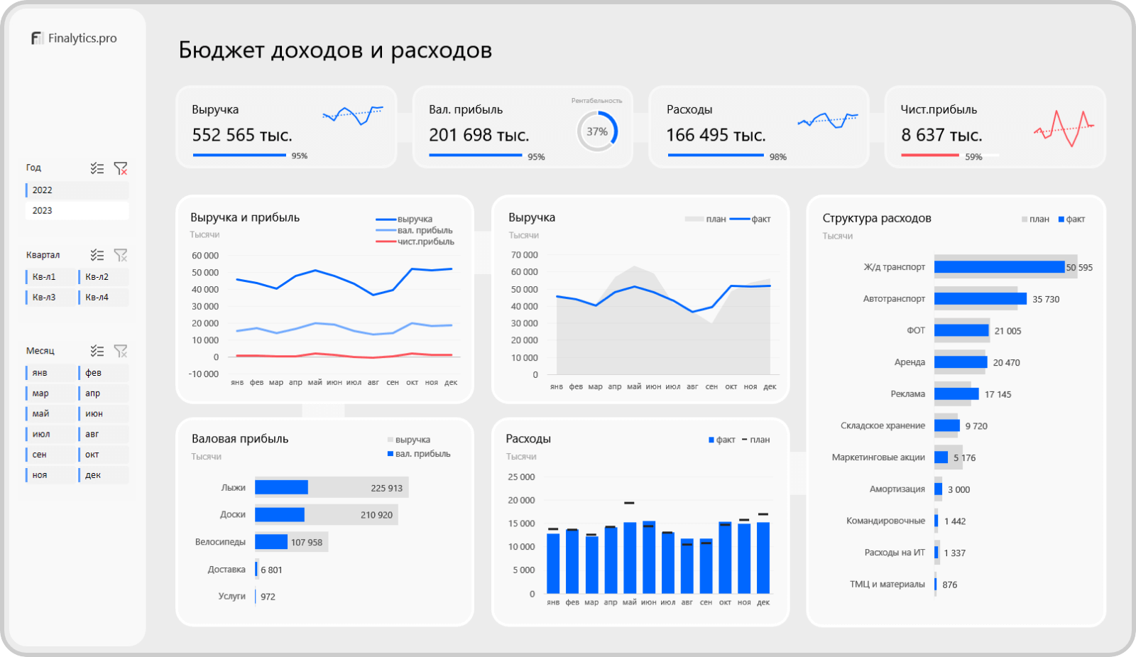Clear filter icon in Квартал slicer
The image size is (1136, 657).
coord(121,255)
